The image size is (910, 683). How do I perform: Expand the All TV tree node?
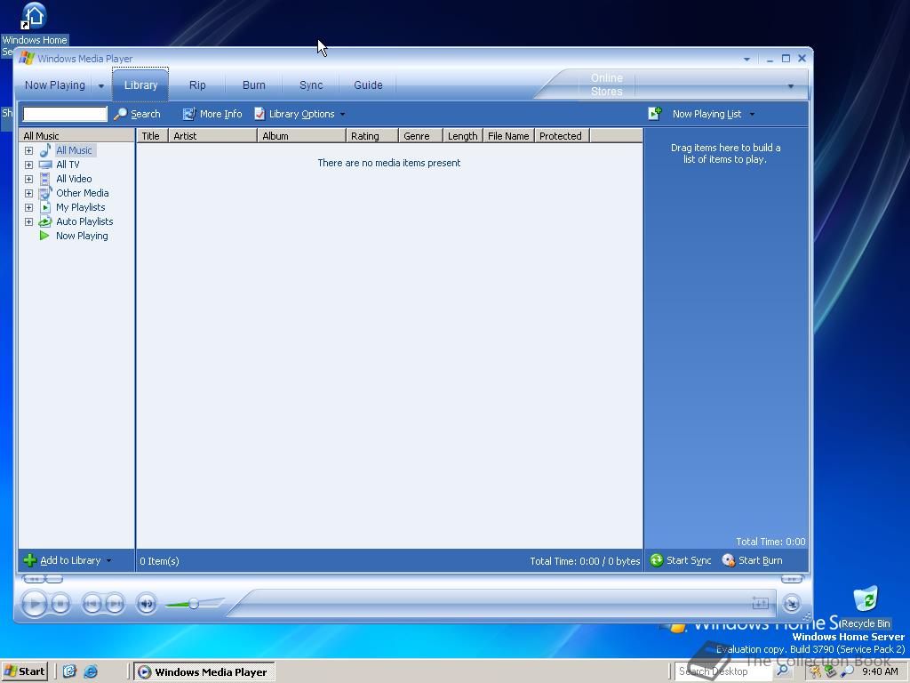pyautogui.click(x=28, y=165)
